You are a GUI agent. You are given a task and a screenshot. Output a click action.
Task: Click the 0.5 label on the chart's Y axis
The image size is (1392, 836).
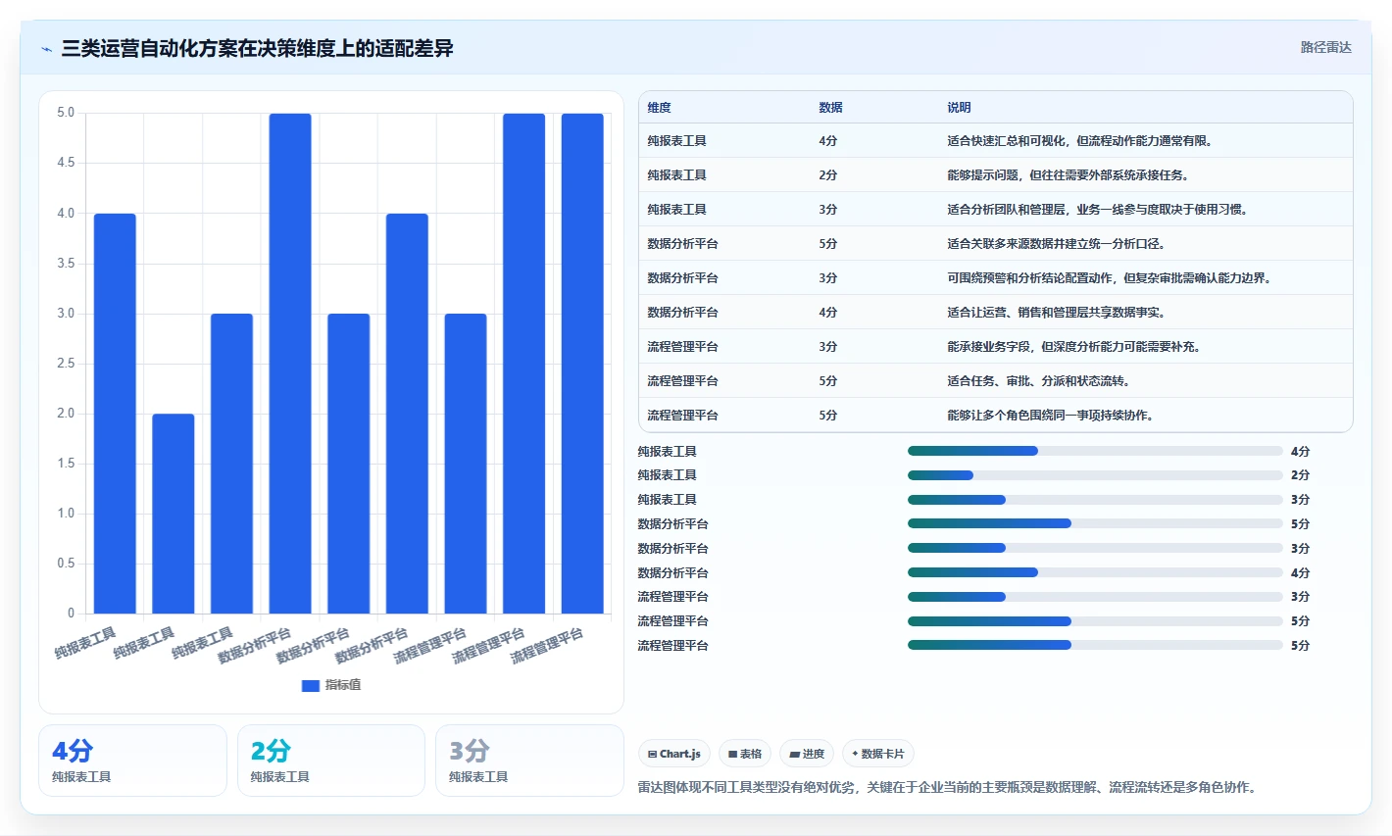[x=66, y=564]
